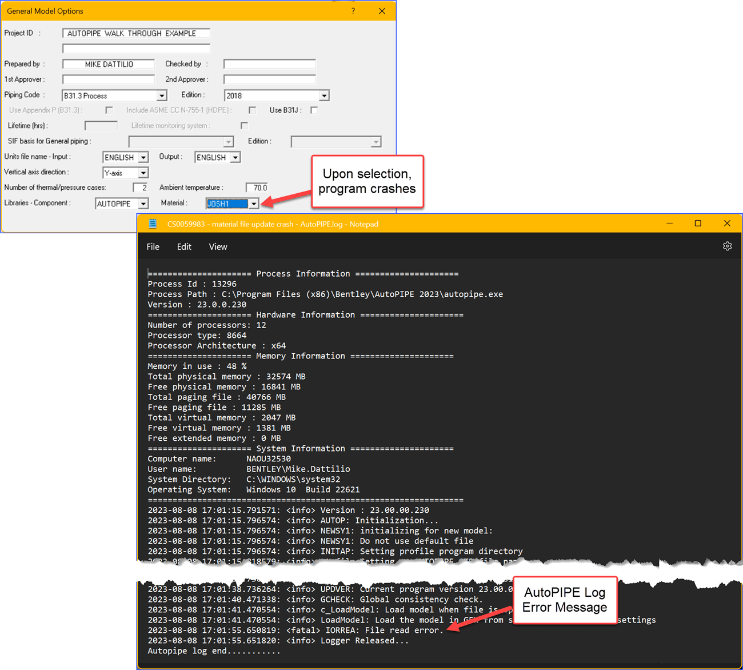The height and width of the screenshot is (670, 743).
Task: Click inside the Project ID text field
Action: pyautogui.click(x=136, y=33)
